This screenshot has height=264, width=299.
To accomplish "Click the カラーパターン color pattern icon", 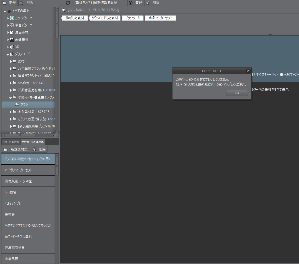I will coord(12,18).
